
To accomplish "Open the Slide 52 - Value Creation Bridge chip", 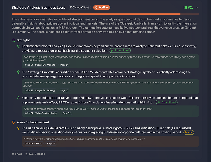I will [41, 113].
